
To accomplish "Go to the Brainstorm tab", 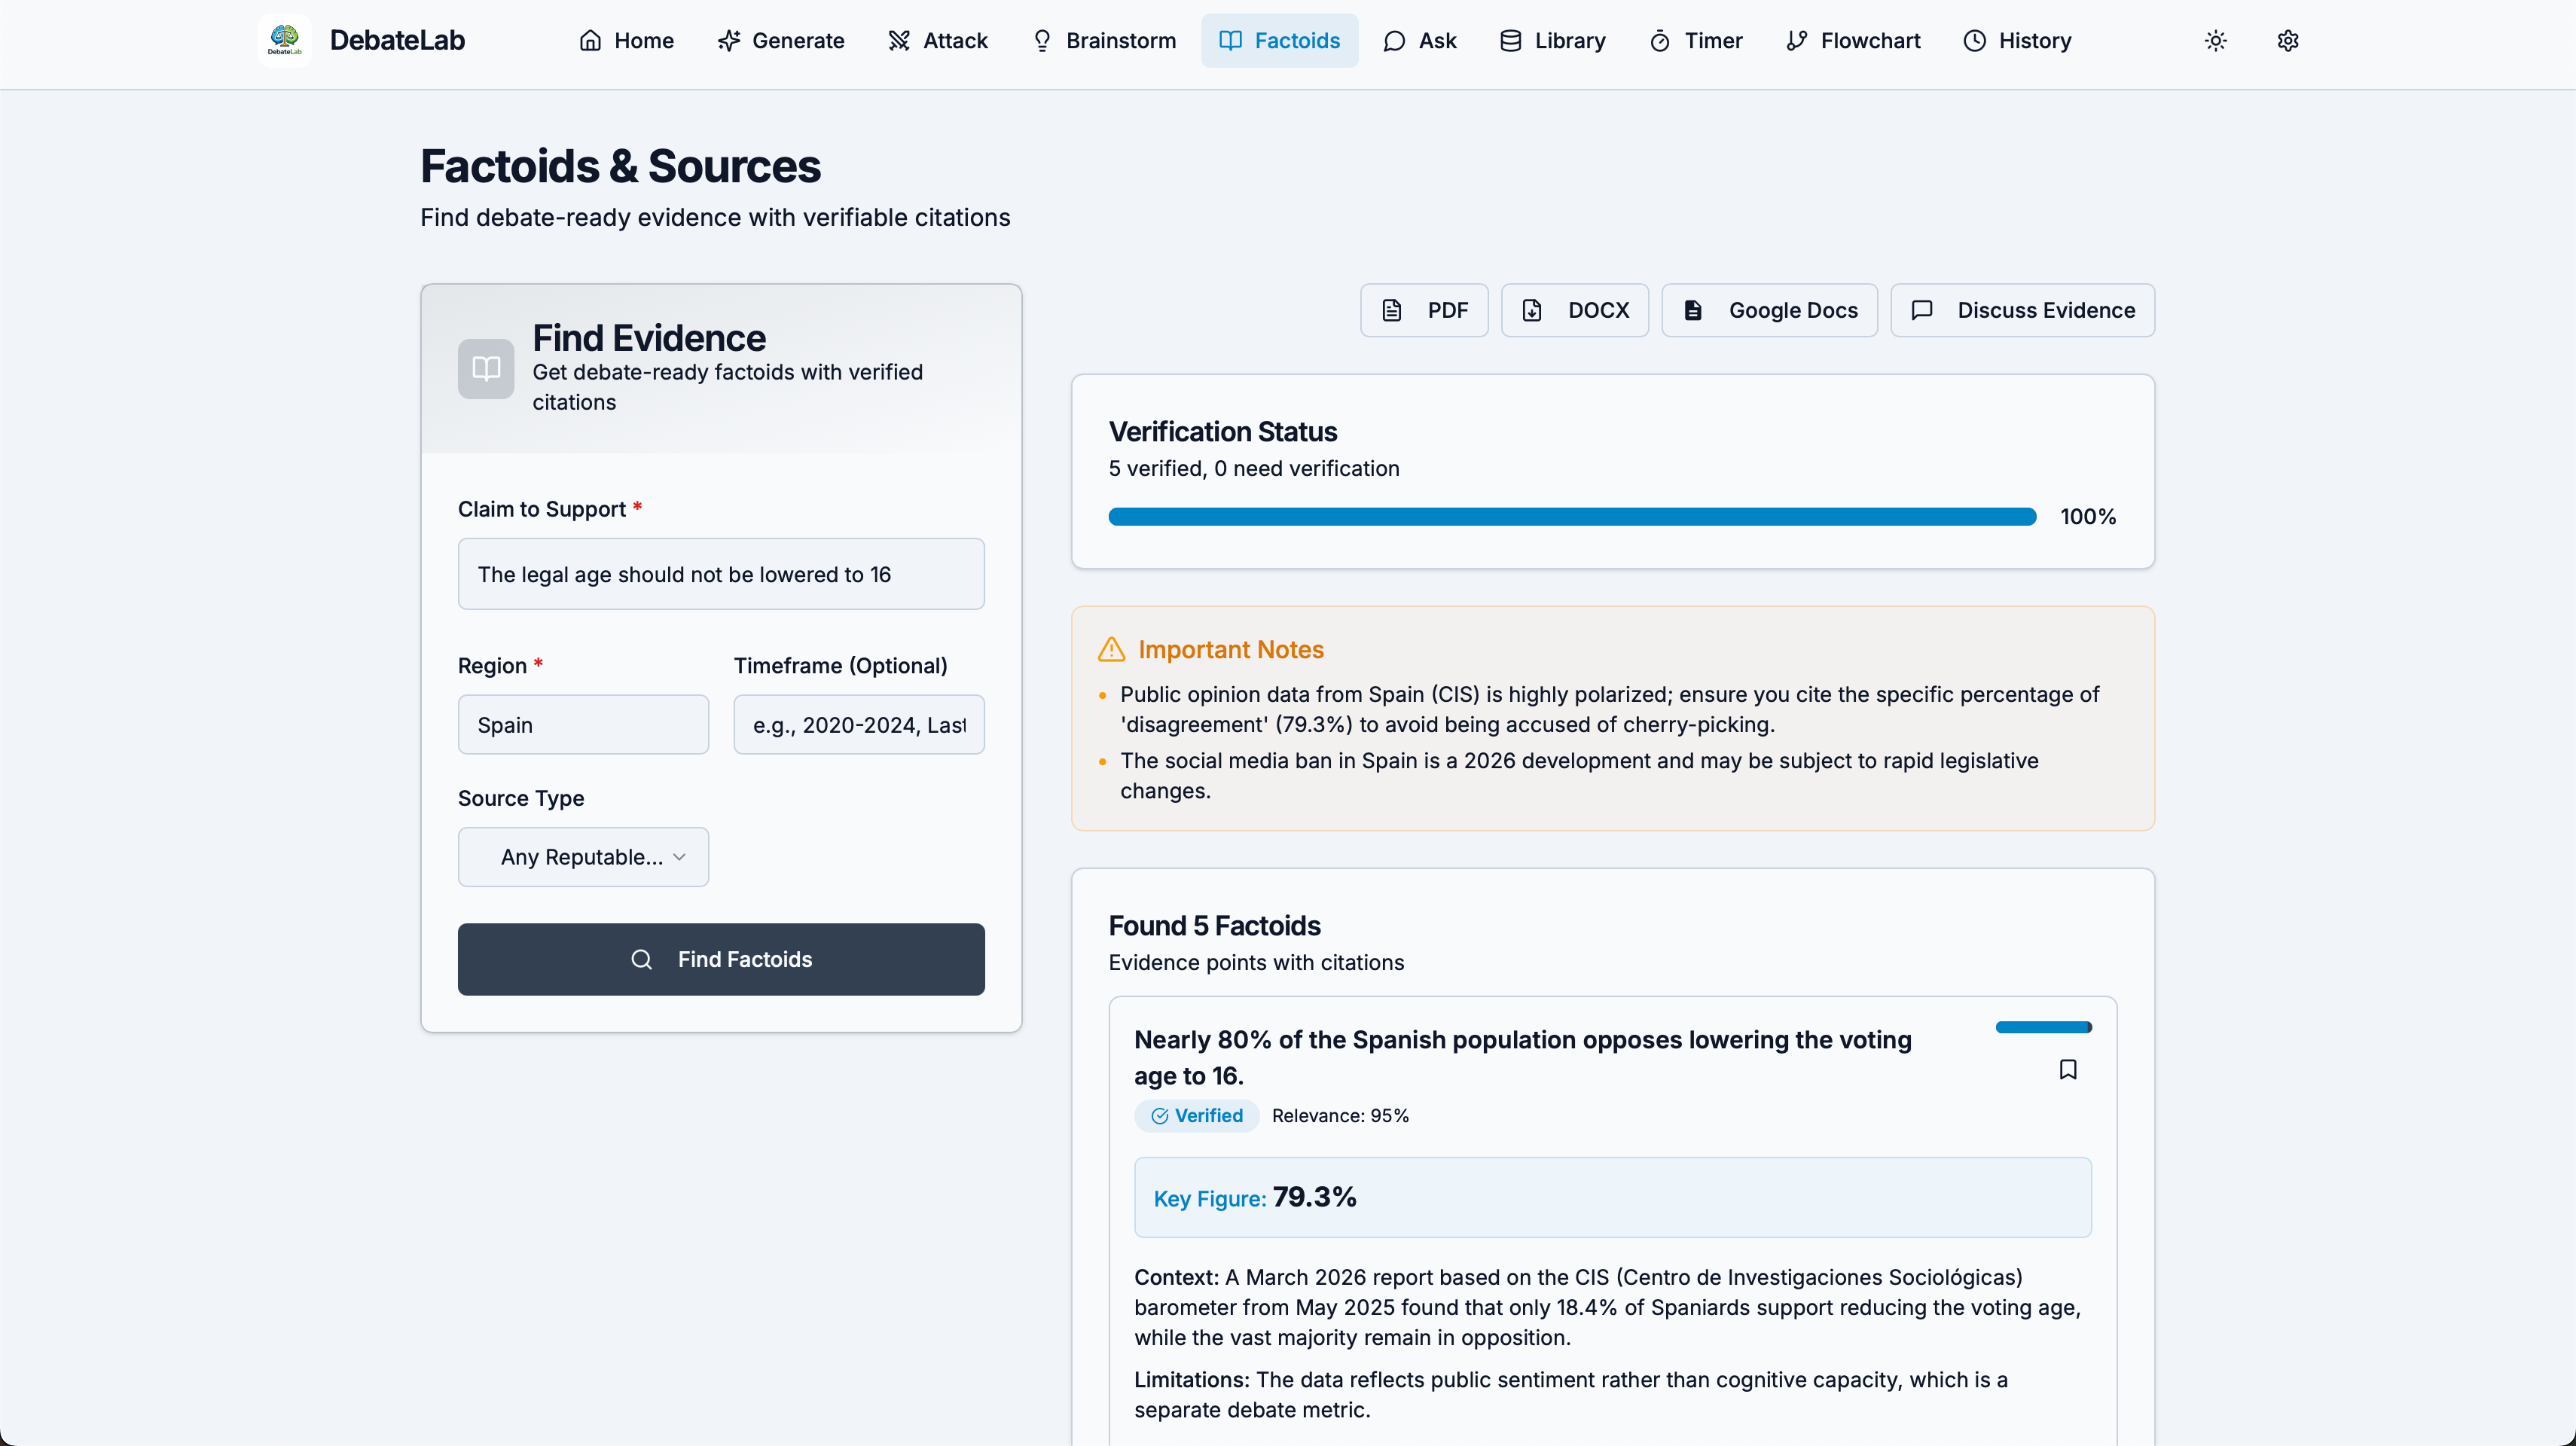I will [1104, 41].
